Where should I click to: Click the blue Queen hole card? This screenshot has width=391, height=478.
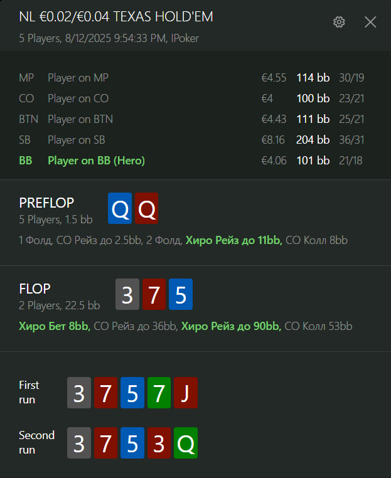120,208
